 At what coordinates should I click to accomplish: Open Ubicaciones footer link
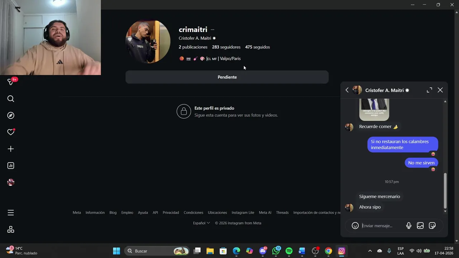tap(217, 212)
